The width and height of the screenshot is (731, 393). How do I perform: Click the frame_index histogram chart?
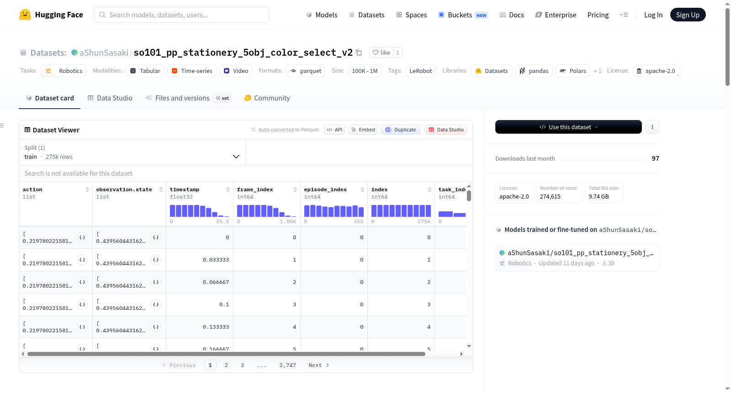267,211
